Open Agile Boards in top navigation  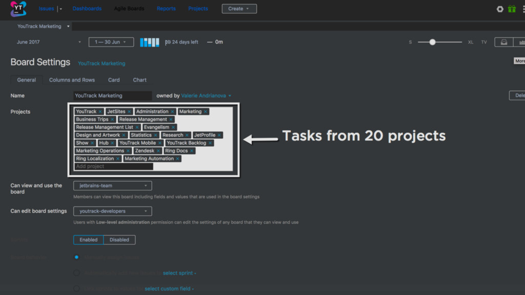pos(129,9)
